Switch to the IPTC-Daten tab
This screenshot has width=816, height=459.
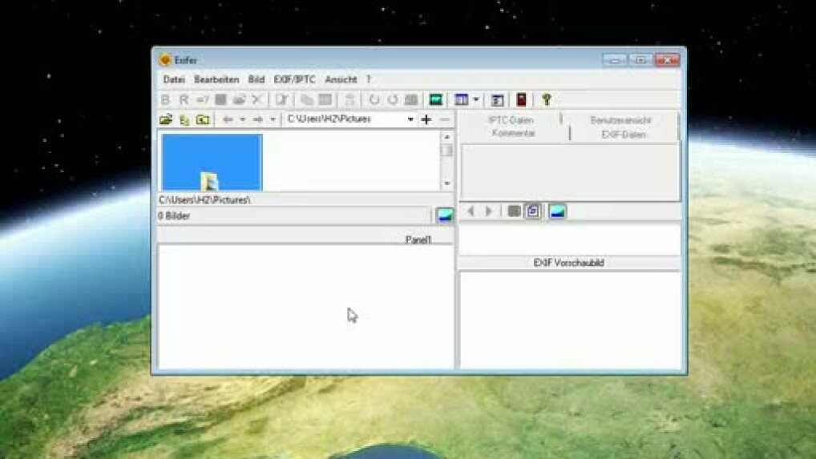(511, 120)
